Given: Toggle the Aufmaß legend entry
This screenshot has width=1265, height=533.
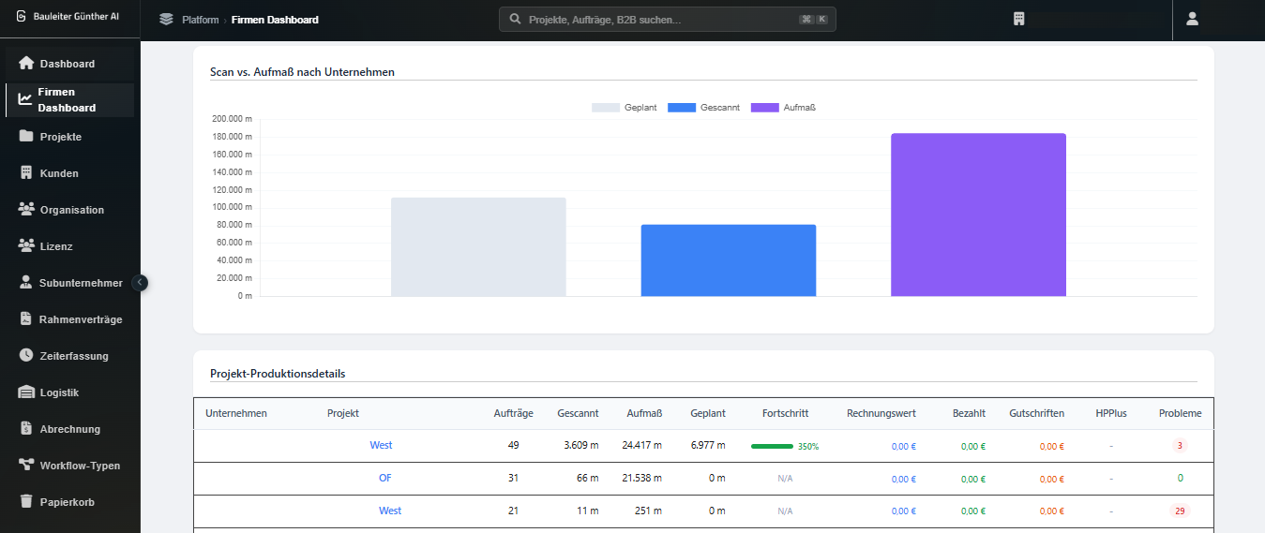Looking at the screenshot, I should tap(783, 108).
